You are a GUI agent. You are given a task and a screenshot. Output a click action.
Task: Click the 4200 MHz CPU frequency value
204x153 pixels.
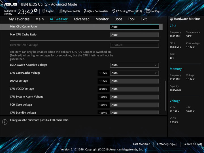coord(175,36)
